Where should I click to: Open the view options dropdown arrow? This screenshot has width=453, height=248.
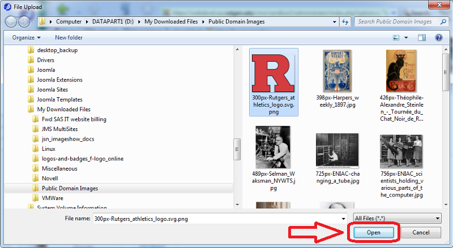pos(406,38)
